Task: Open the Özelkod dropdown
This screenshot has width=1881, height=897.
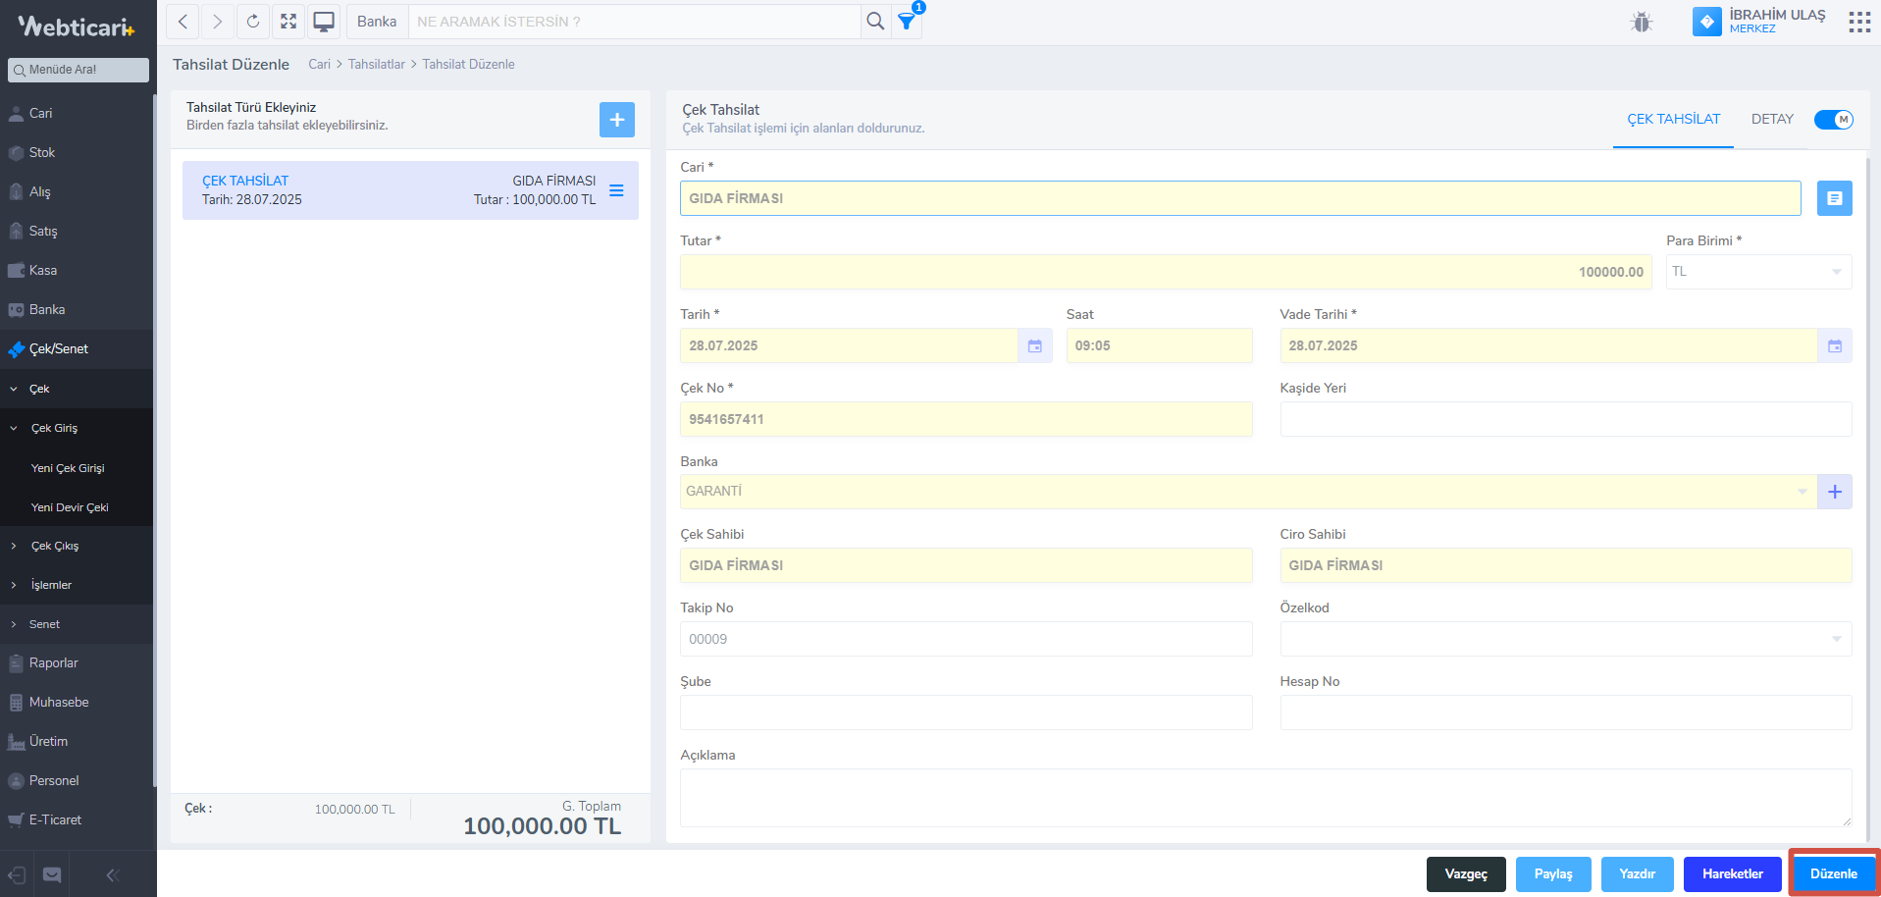Action: (1565, 639)
